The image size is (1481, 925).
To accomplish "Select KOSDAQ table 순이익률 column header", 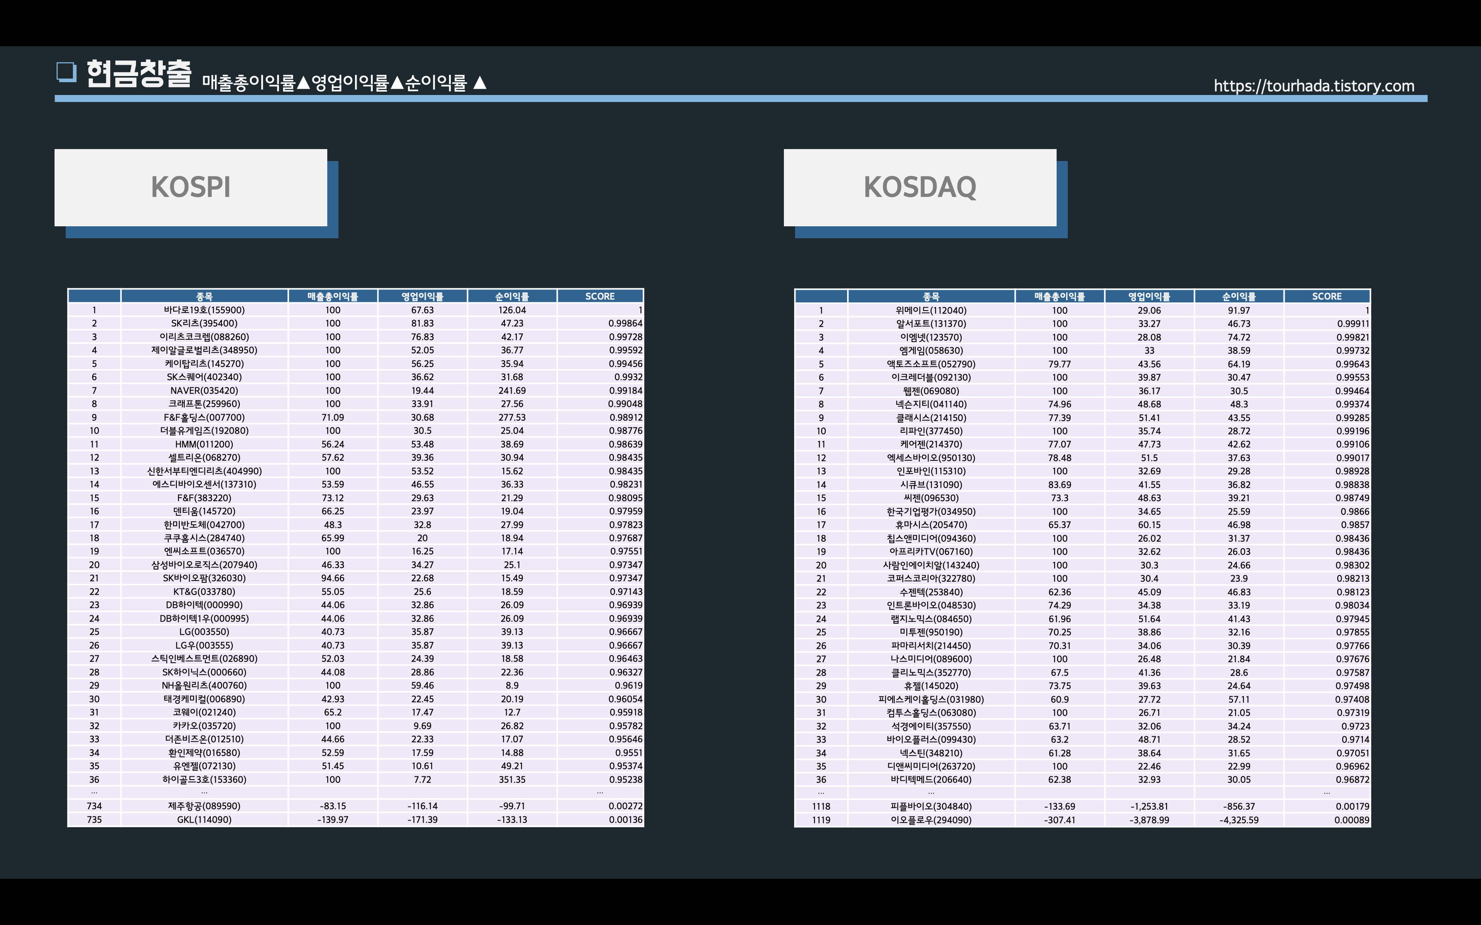I will 1238,296.
